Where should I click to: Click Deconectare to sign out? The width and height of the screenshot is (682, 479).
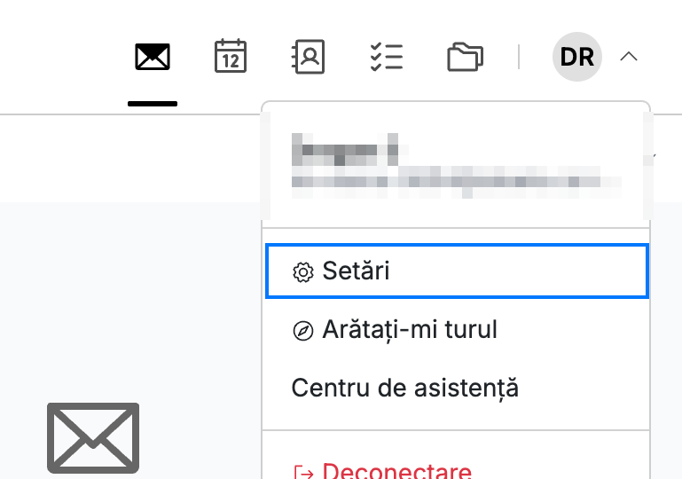pyautogui.click(x=396, y=471)
